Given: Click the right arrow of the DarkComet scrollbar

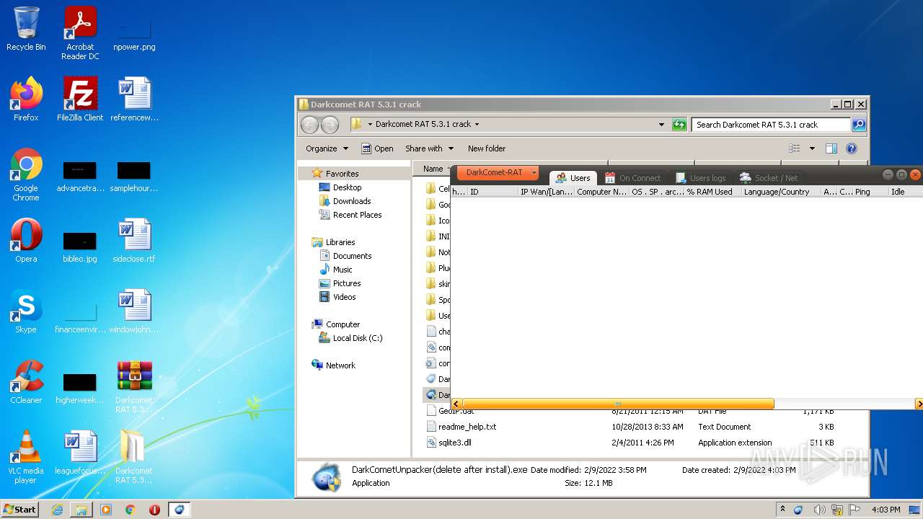Looking at the screenshot, I should pos(919,404).
